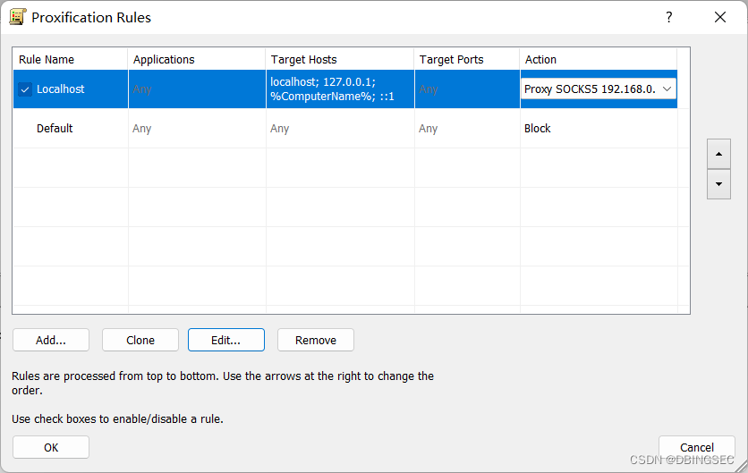Click the help question mark button

(668, 17)
